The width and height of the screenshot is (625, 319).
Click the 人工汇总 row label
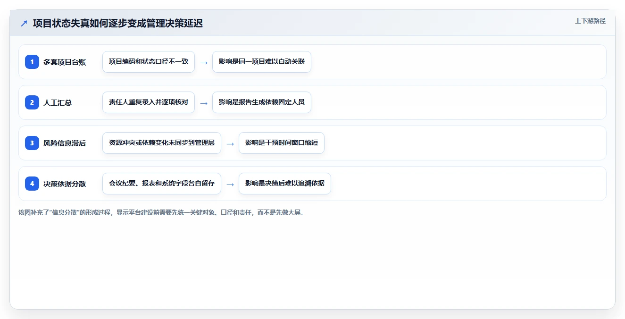pyautogui.click(x=58, y=102)
